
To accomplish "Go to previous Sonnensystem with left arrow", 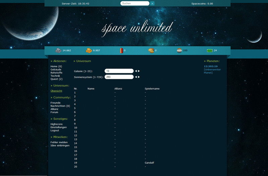I will pos(136,77).
